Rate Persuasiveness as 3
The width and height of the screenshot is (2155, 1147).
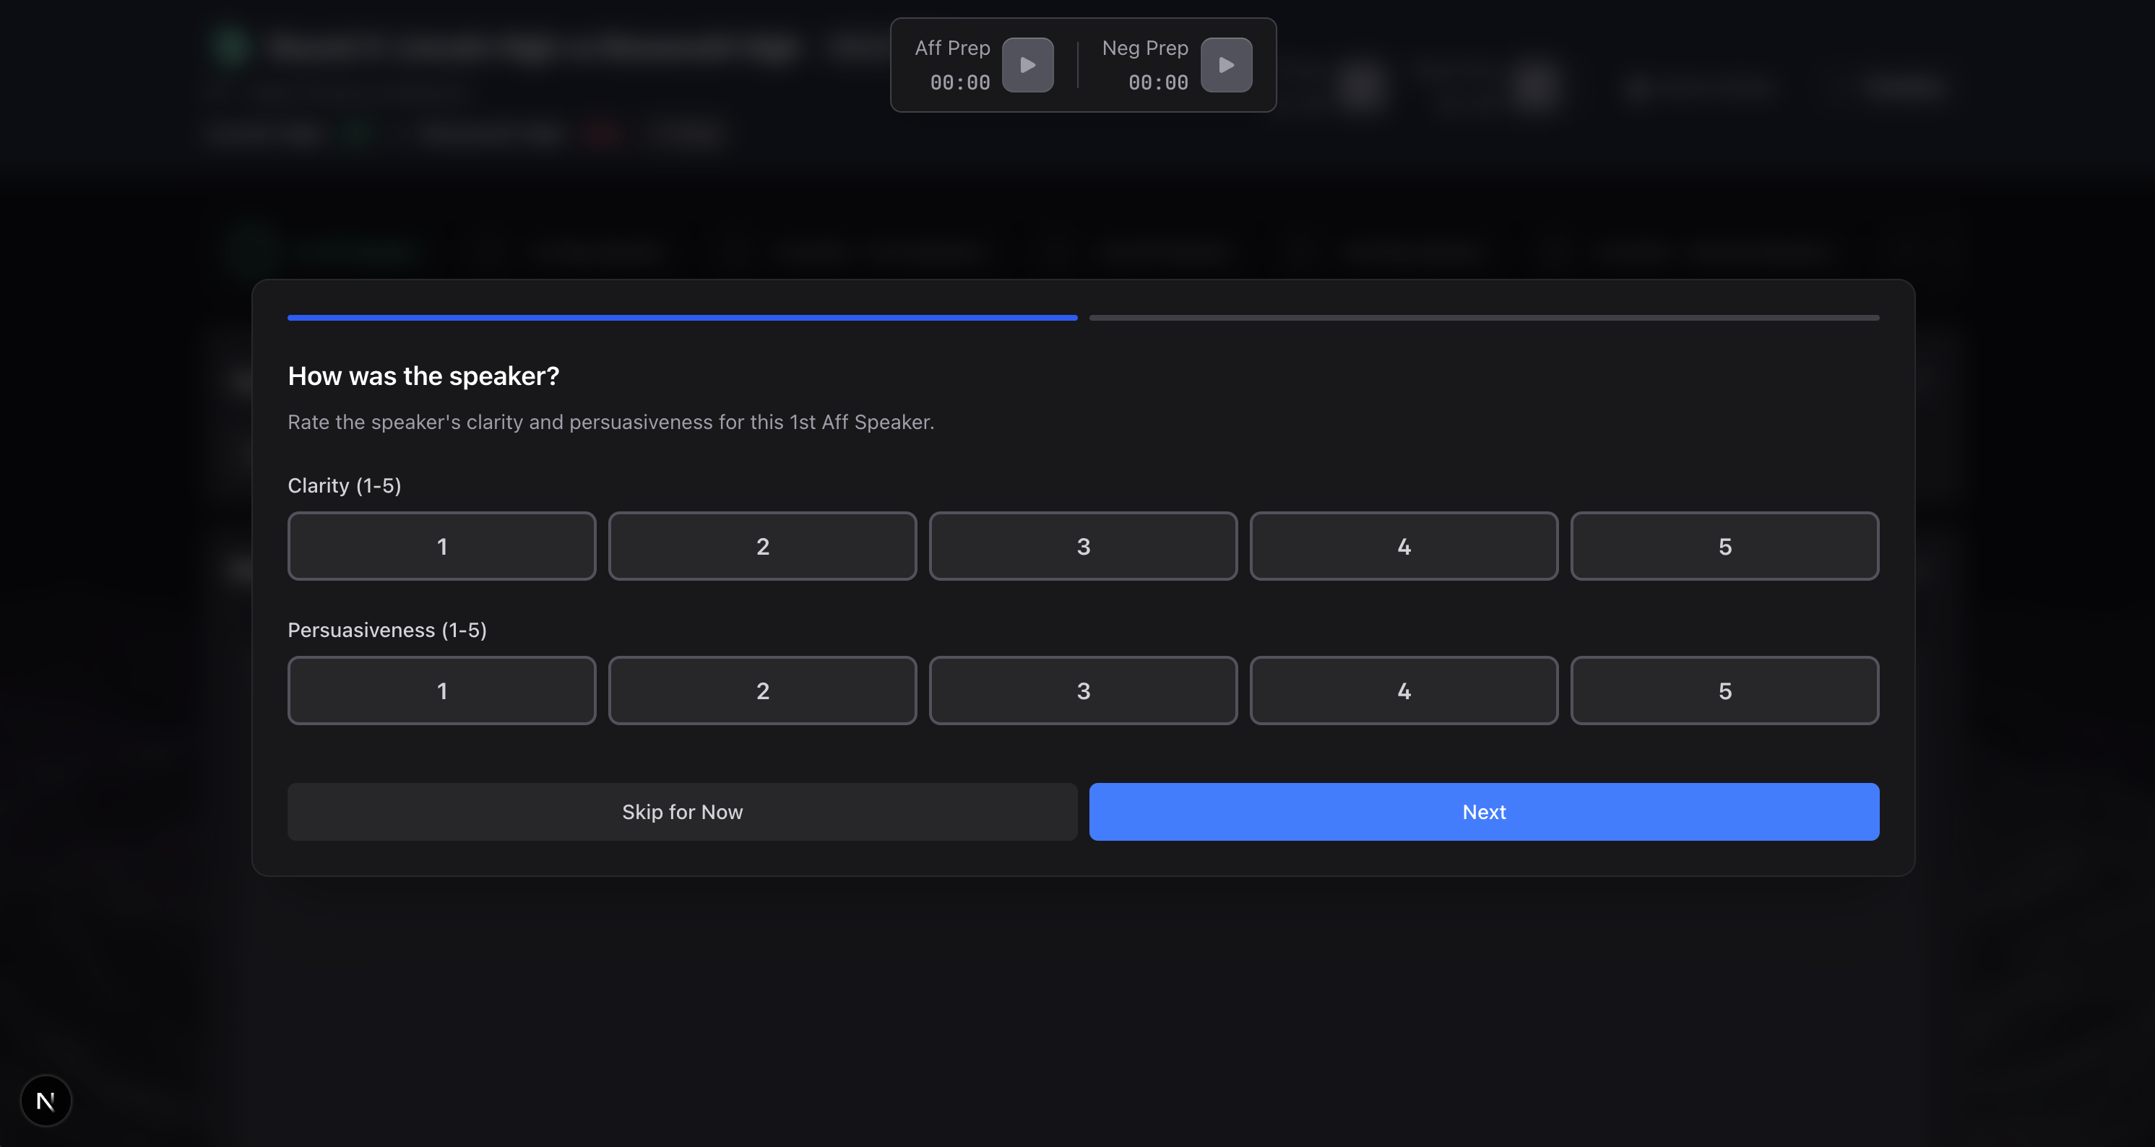[1082, 691]
